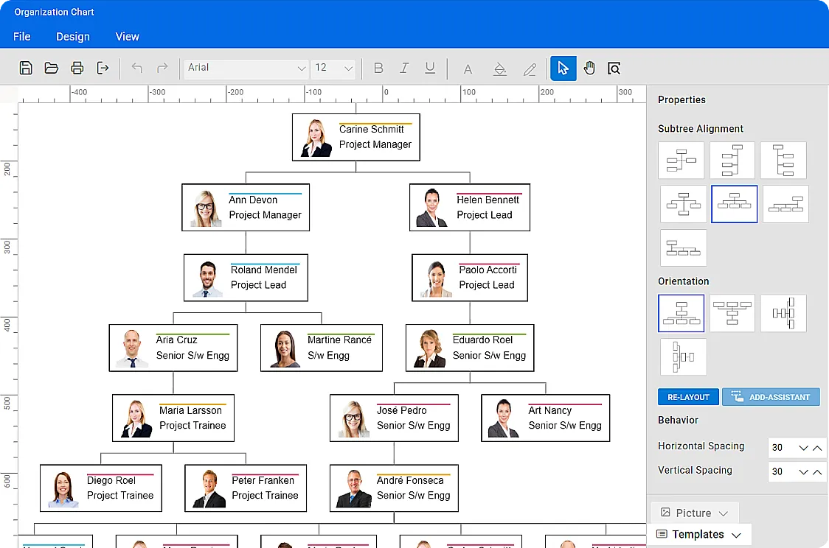Toggle bold text formatting
The width and height of the screenshot is (829, 548).
pos(378,68)
